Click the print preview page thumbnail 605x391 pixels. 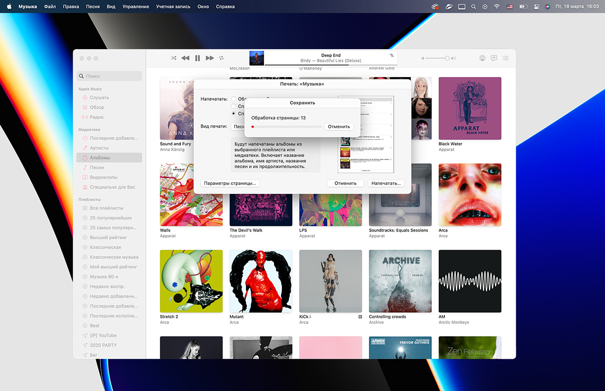point(366,134)
